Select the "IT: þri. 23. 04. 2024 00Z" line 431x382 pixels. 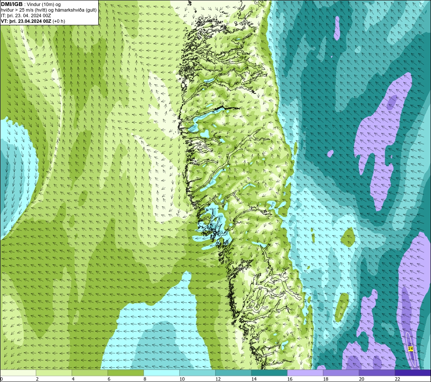click(x=26, y=16)
